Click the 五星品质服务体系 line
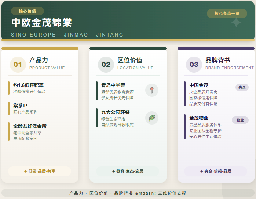The height and width of the screenshot is (199, 256). point(205,125)
